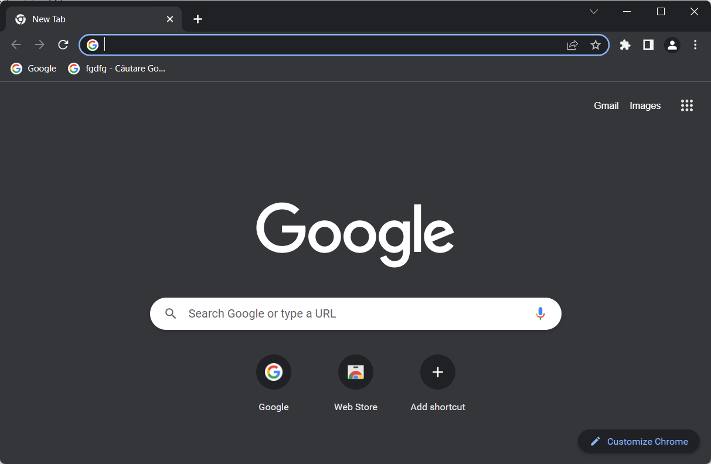711x464 pixels.
Task: Click the Google icon in the address bar
Action: 93,45
